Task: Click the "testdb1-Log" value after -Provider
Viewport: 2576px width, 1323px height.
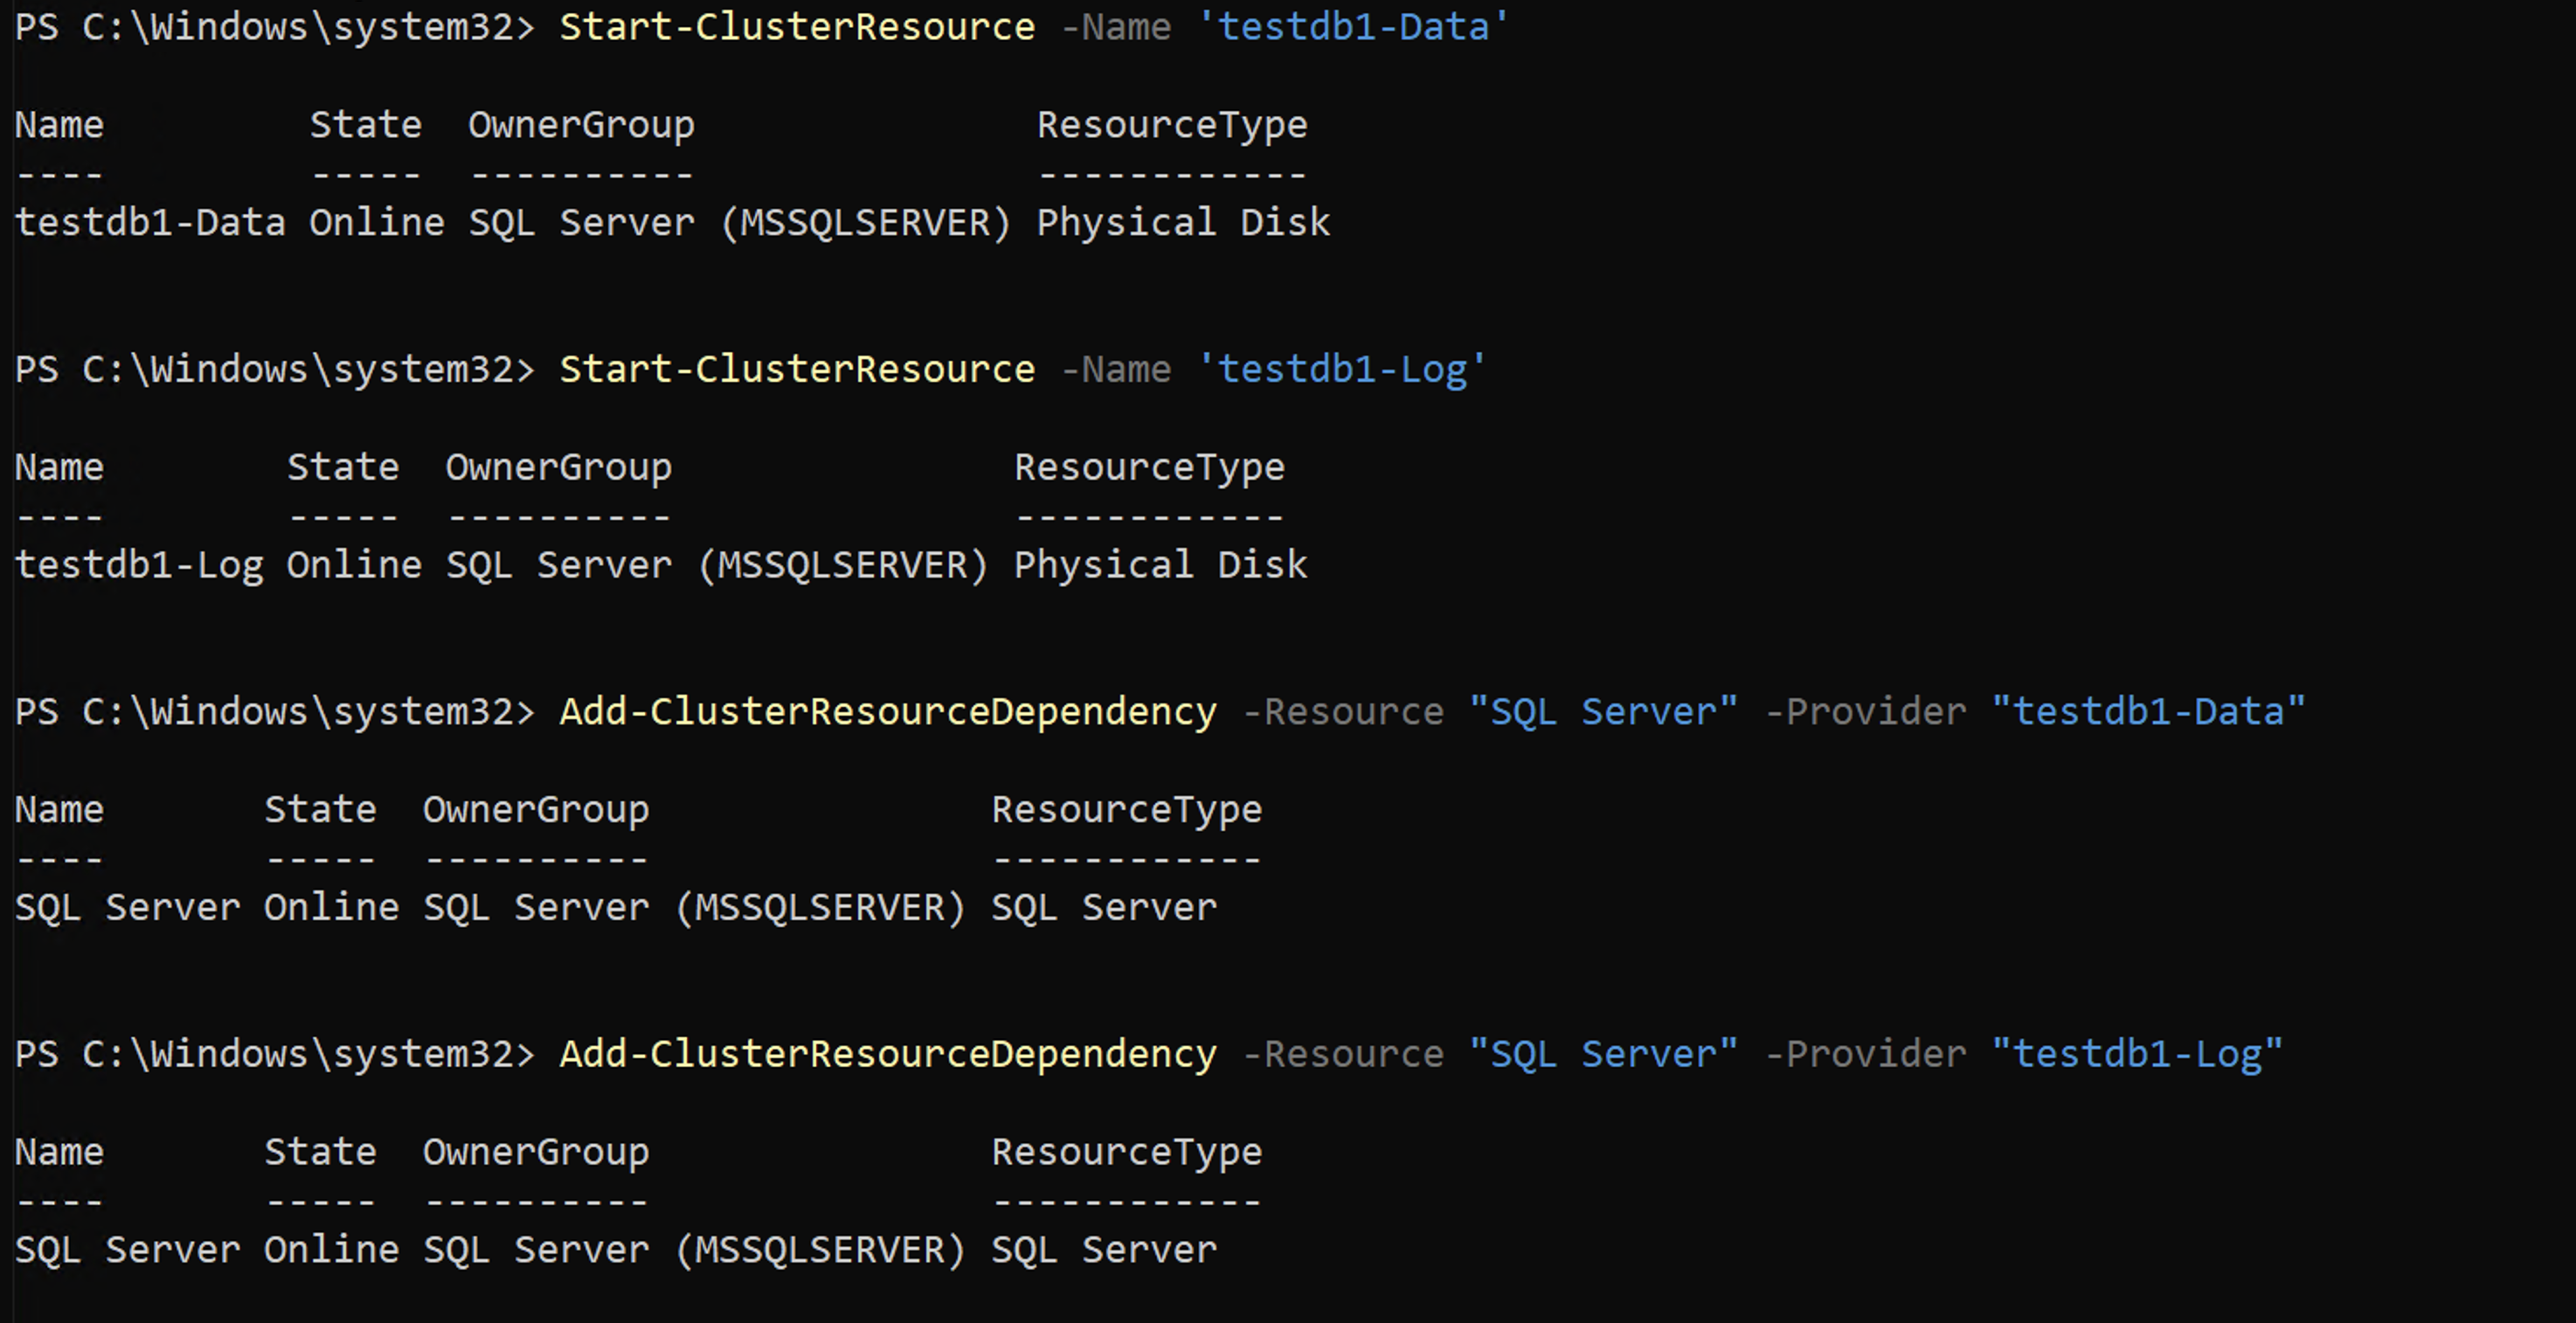Action: 2137,1054
